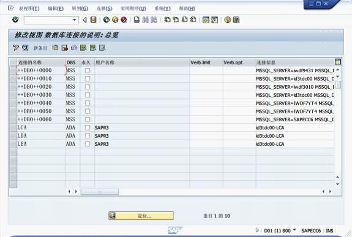Open the command field dropdown arrow
This screenshot has width=352, height=237.
point(75,20)
